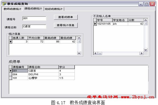Click the 查看成绩单 button
Viewport: 158px width, 105px height.
point(65,17)
